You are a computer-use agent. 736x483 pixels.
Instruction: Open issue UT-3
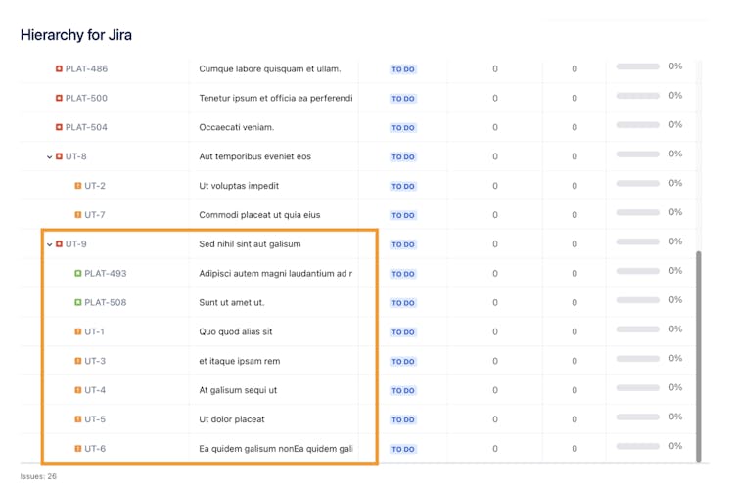pos(95,361)
